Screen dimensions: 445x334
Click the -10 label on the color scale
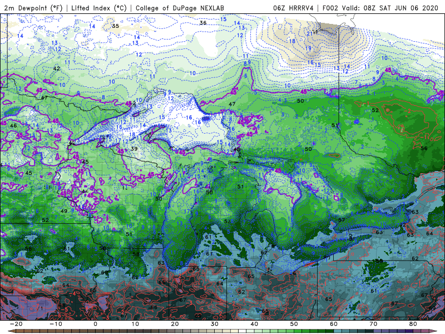[x=56, y=324]
